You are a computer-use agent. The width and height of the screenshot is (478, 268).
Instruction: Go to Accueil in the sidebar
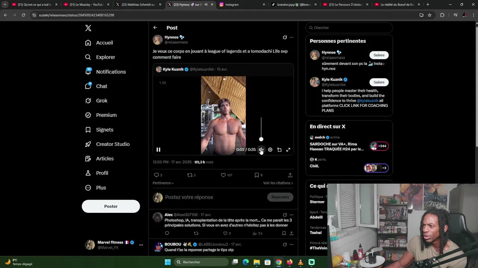point(99,43)
